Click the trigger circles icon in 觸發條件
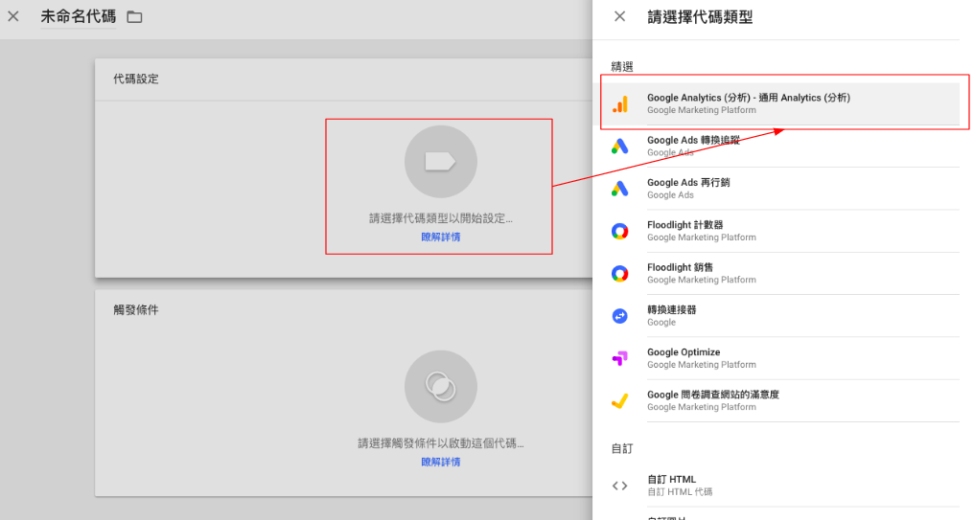Image resolution: width=974 pixels, height=520 pixels. click(x=440, y=387)
